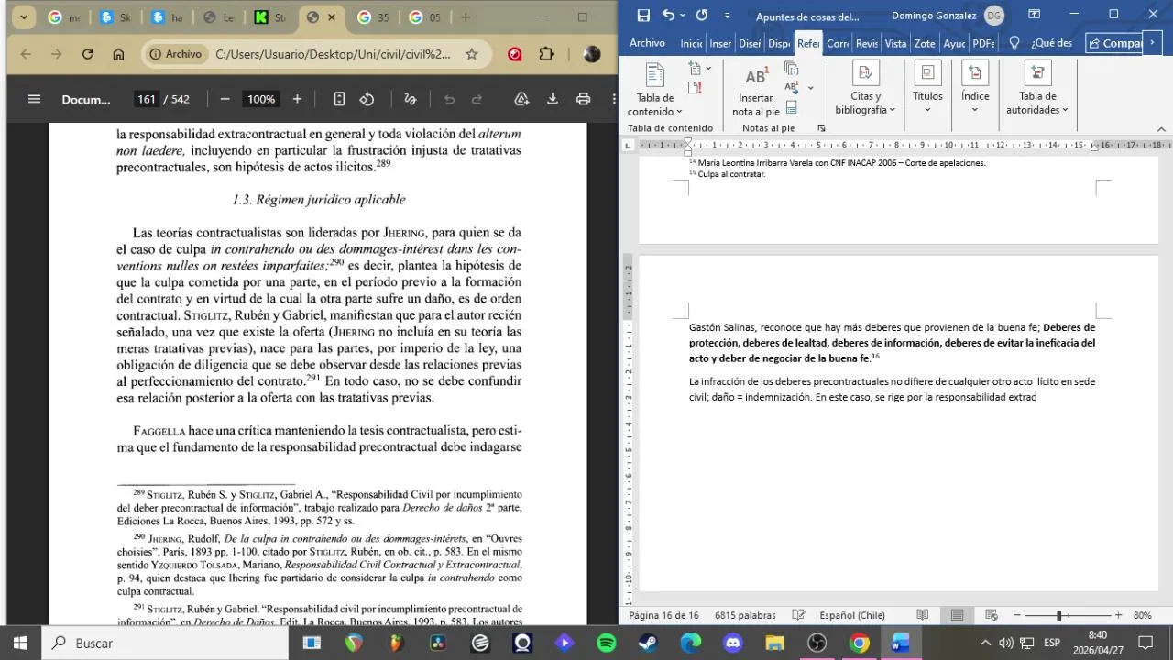Click the Domingo Gonzalez account avatar
The width and height of the screenshot is (1173, 660).
tap(993, 16)
